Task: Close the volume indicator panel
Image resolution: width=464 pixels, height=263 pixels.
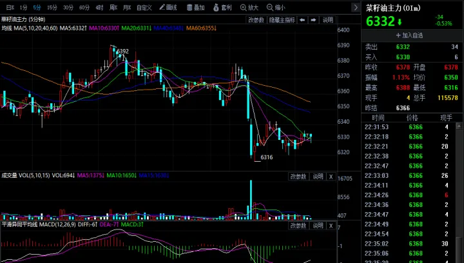Action: point(331,176)
